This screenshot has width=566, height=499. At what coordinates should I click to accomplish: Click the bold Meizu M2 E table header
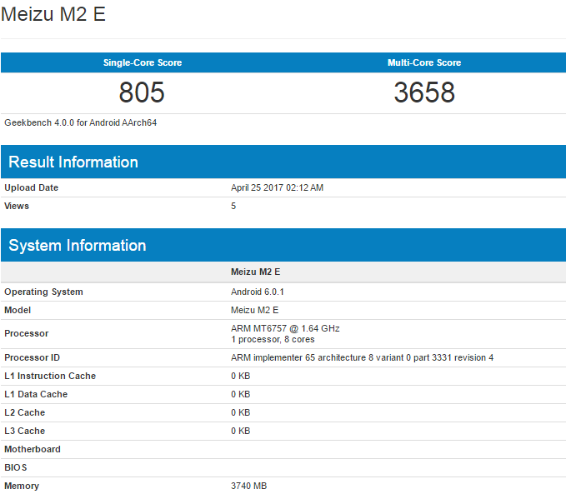click(256, 272)
